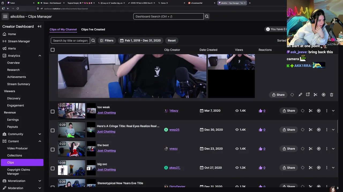The height and width of the screenshot is (192, 343).
Task: Tick checkbox for the best clip
Action: click(x=53, y=149)
